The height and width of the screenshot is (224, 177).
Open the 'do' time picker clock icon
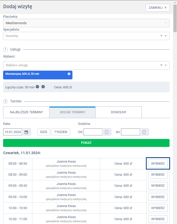(144, 132)
